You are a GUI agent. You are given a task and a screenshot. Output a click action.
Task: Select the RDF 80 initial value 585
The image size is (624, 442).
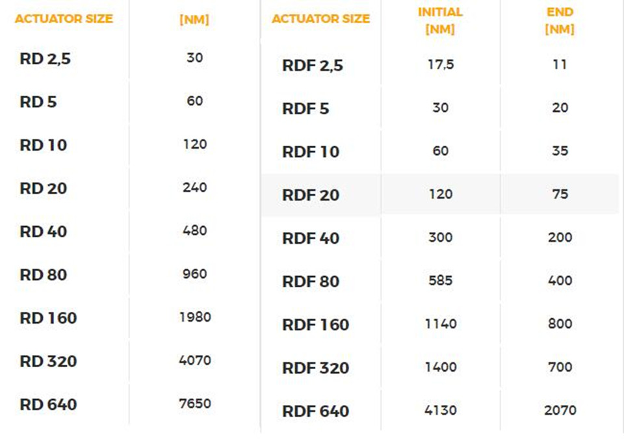point(441,281)
